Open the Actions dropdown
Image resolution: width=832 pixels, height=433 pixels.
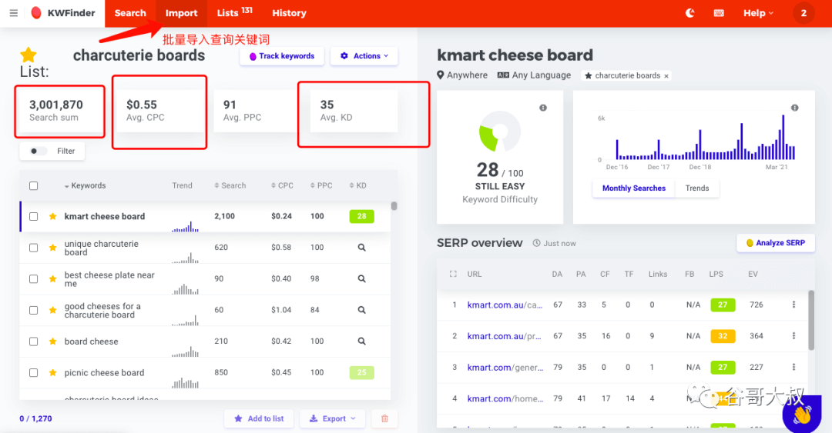pos(364,56)
